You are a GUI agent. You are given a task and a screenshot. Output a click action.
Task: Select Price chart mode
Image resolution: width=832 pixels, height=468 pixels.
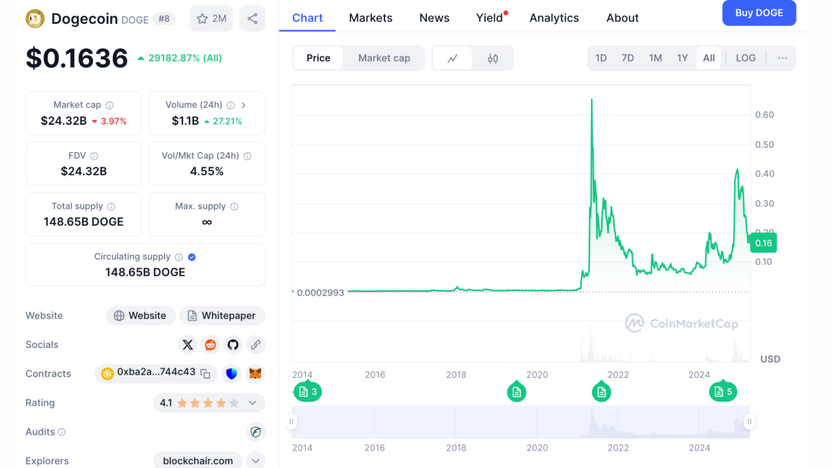click(318, 58)
